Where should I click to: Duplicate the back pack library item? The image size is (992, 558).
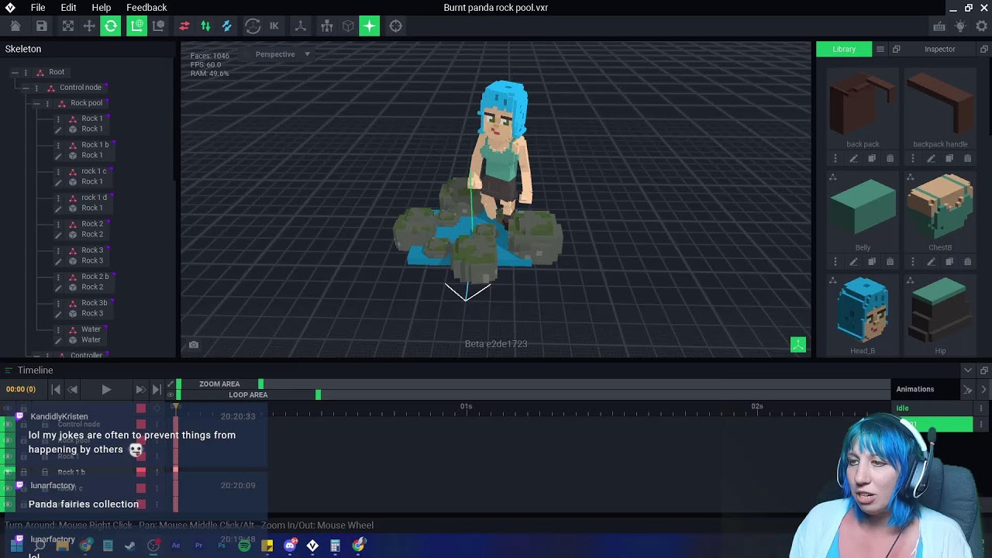pos(872,159)
